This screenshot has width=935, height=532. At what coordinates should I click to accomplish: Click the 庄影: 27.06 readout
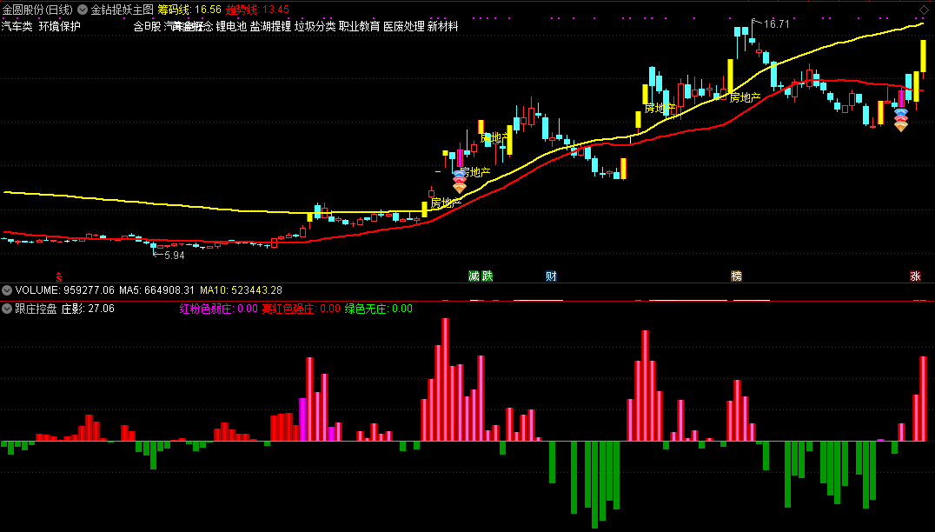[x=89, y=309]
